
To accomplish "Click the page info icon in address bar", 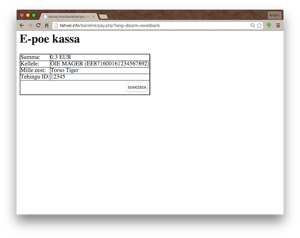I will coord(56,25).
